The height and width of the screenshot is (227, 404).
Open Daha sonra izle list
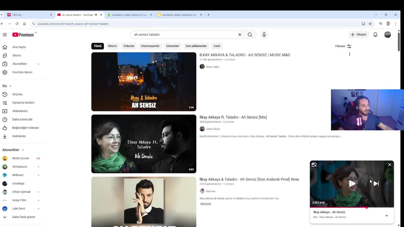pyautogui.click(x=22, y=119)
